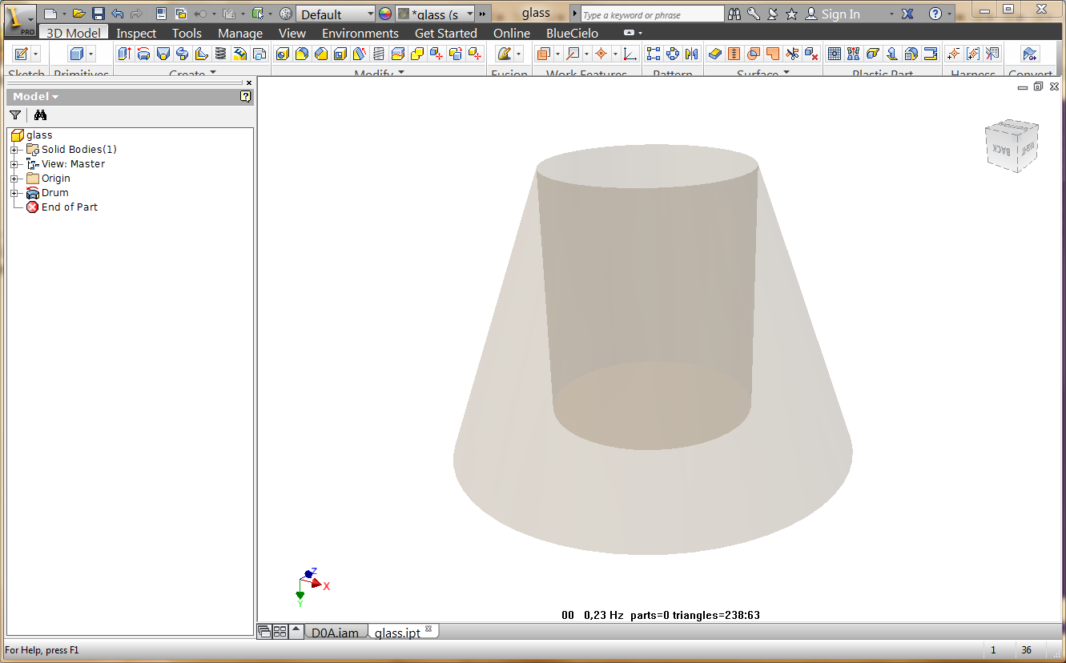Click the browser filter funnel icon
Image resolution: width=1066 pixels, height=663 pixels.
point(15,115)
